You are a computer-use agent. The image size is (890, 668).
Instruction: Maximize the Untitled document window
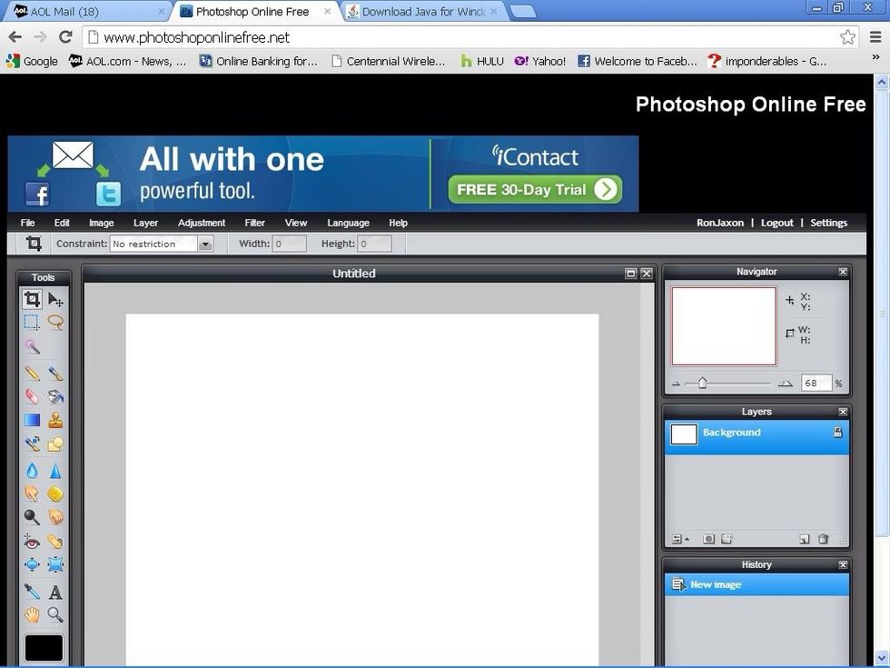click(x=630, y=274)
